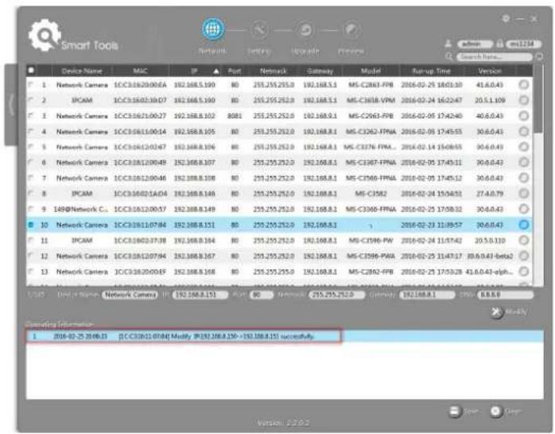Check the box for row 11 IPCAM
The height and width of the screenshot is (434, 555).
click(x=31, y=240)
